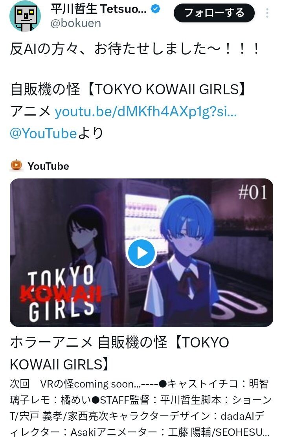The height and width of the screenshot is (441, 283).
Task: Click the tweet text 反AIの方々
Action: (134, 49)
